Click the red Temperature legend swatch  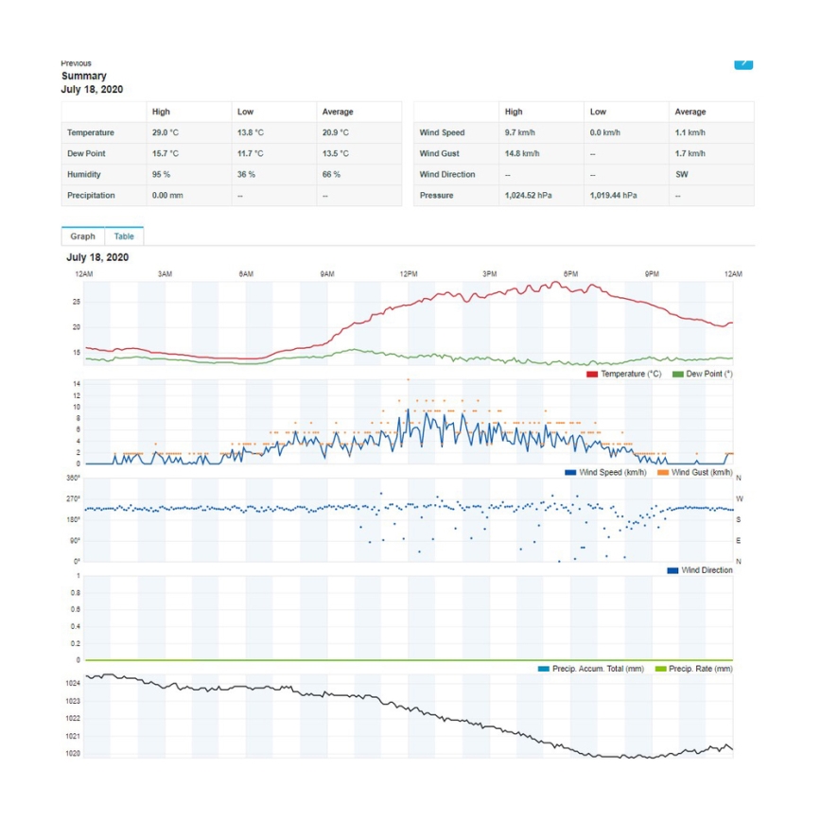592,375
